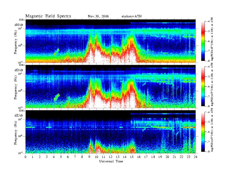Click the rising-tone streak near 4.5 UT in dH/dt
Viewport: 233px width, 180px height.
(x=56, y=52)
